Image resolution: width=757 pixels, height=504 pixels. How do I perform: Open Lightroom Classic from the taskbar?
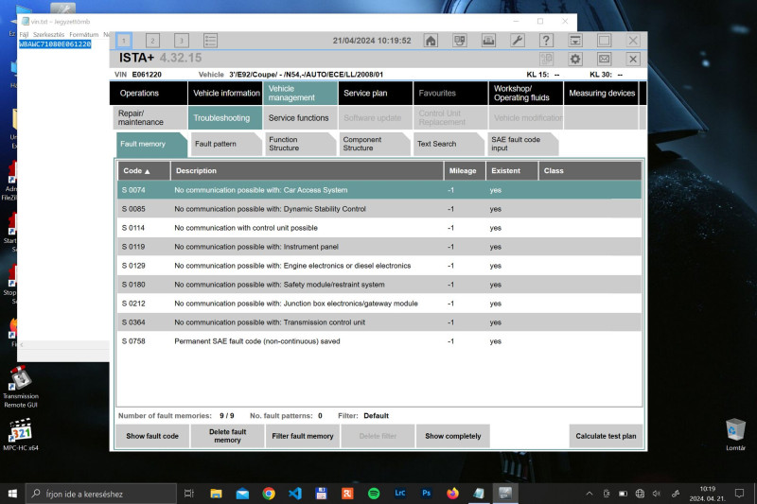point(399,494)
